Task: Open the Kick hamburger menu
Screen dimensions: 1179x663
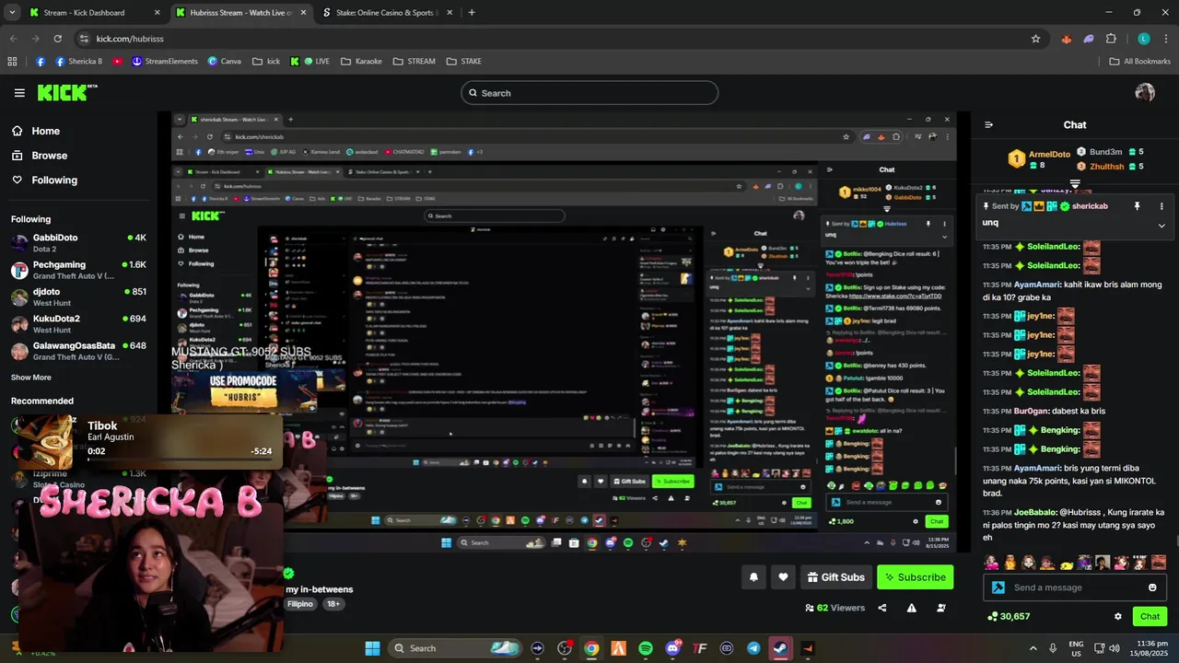Action: pyautogui.click(x=19, y=93)
